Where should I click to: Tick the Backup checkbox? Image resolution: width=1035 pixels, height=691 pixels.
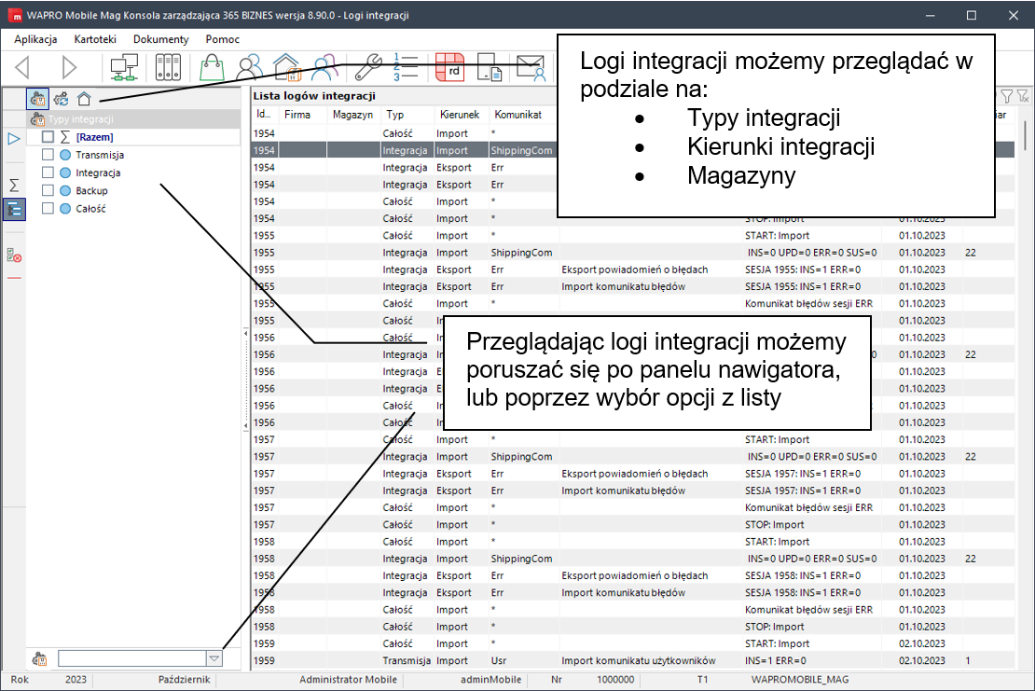click(48, 190)
